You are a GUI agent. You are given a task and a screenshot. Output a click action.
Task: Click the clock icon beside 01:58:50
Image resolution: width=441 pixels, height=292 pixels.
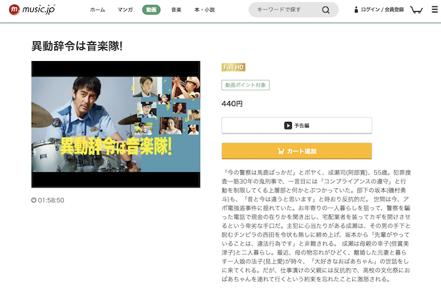(x=34, y=200)
